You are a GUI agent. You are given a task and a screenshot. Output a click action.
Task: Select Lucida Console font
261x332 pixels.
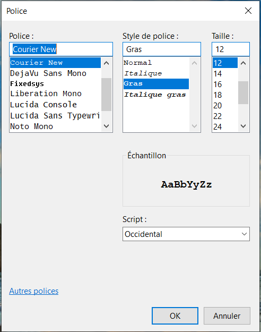(x=55, y=105)
